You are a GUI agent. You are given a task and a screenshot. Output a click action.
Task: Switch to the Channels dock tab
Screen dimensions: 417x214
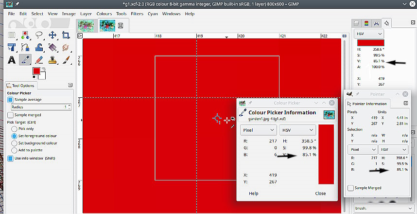tap(366, 23)
